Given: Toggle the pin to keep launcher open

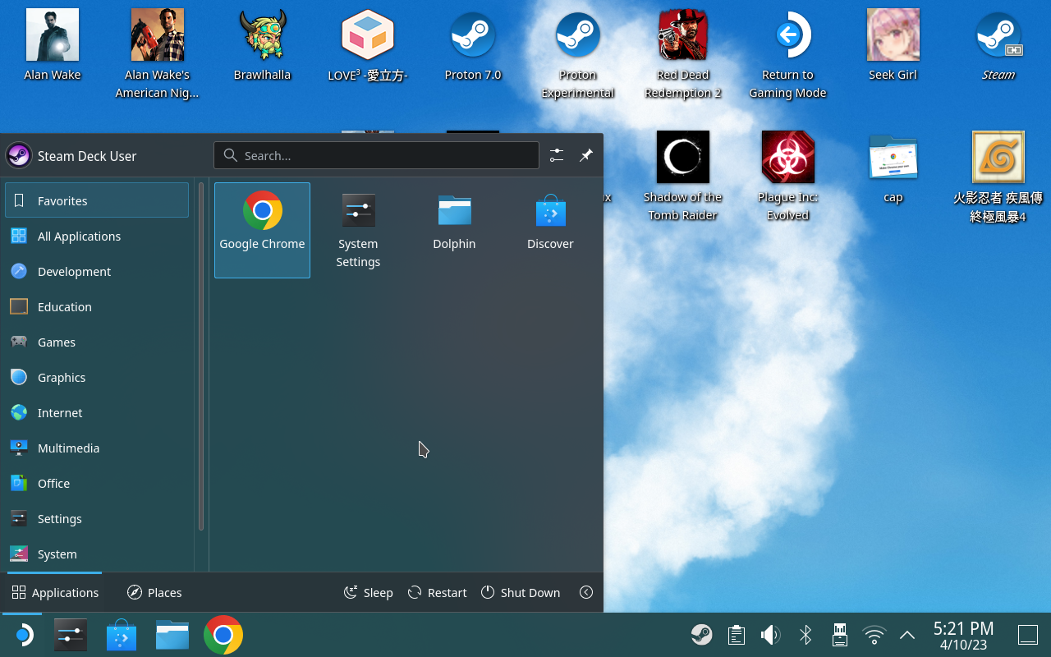Looking at the screenshot, I should coord(586,155).
